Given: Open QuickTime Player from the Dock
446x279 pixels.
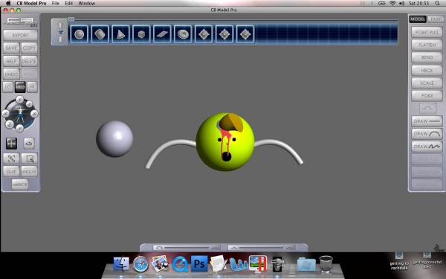Looking at the screenshot, I should click(180, 264).
